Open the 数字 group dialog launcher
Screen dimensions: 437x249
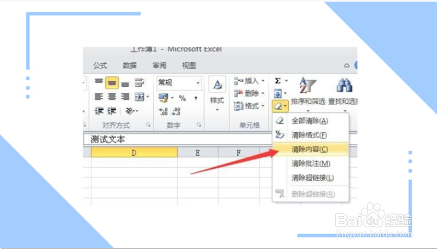[199, 125]
